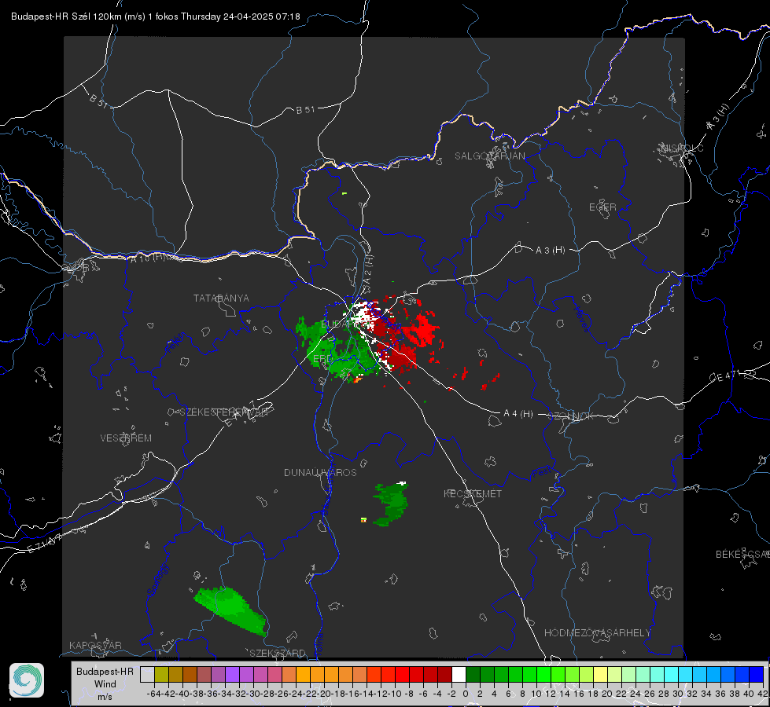Select the light grey swatch at the legend start
The height and width of the screenshot is (707, 770).
[147, 674]
